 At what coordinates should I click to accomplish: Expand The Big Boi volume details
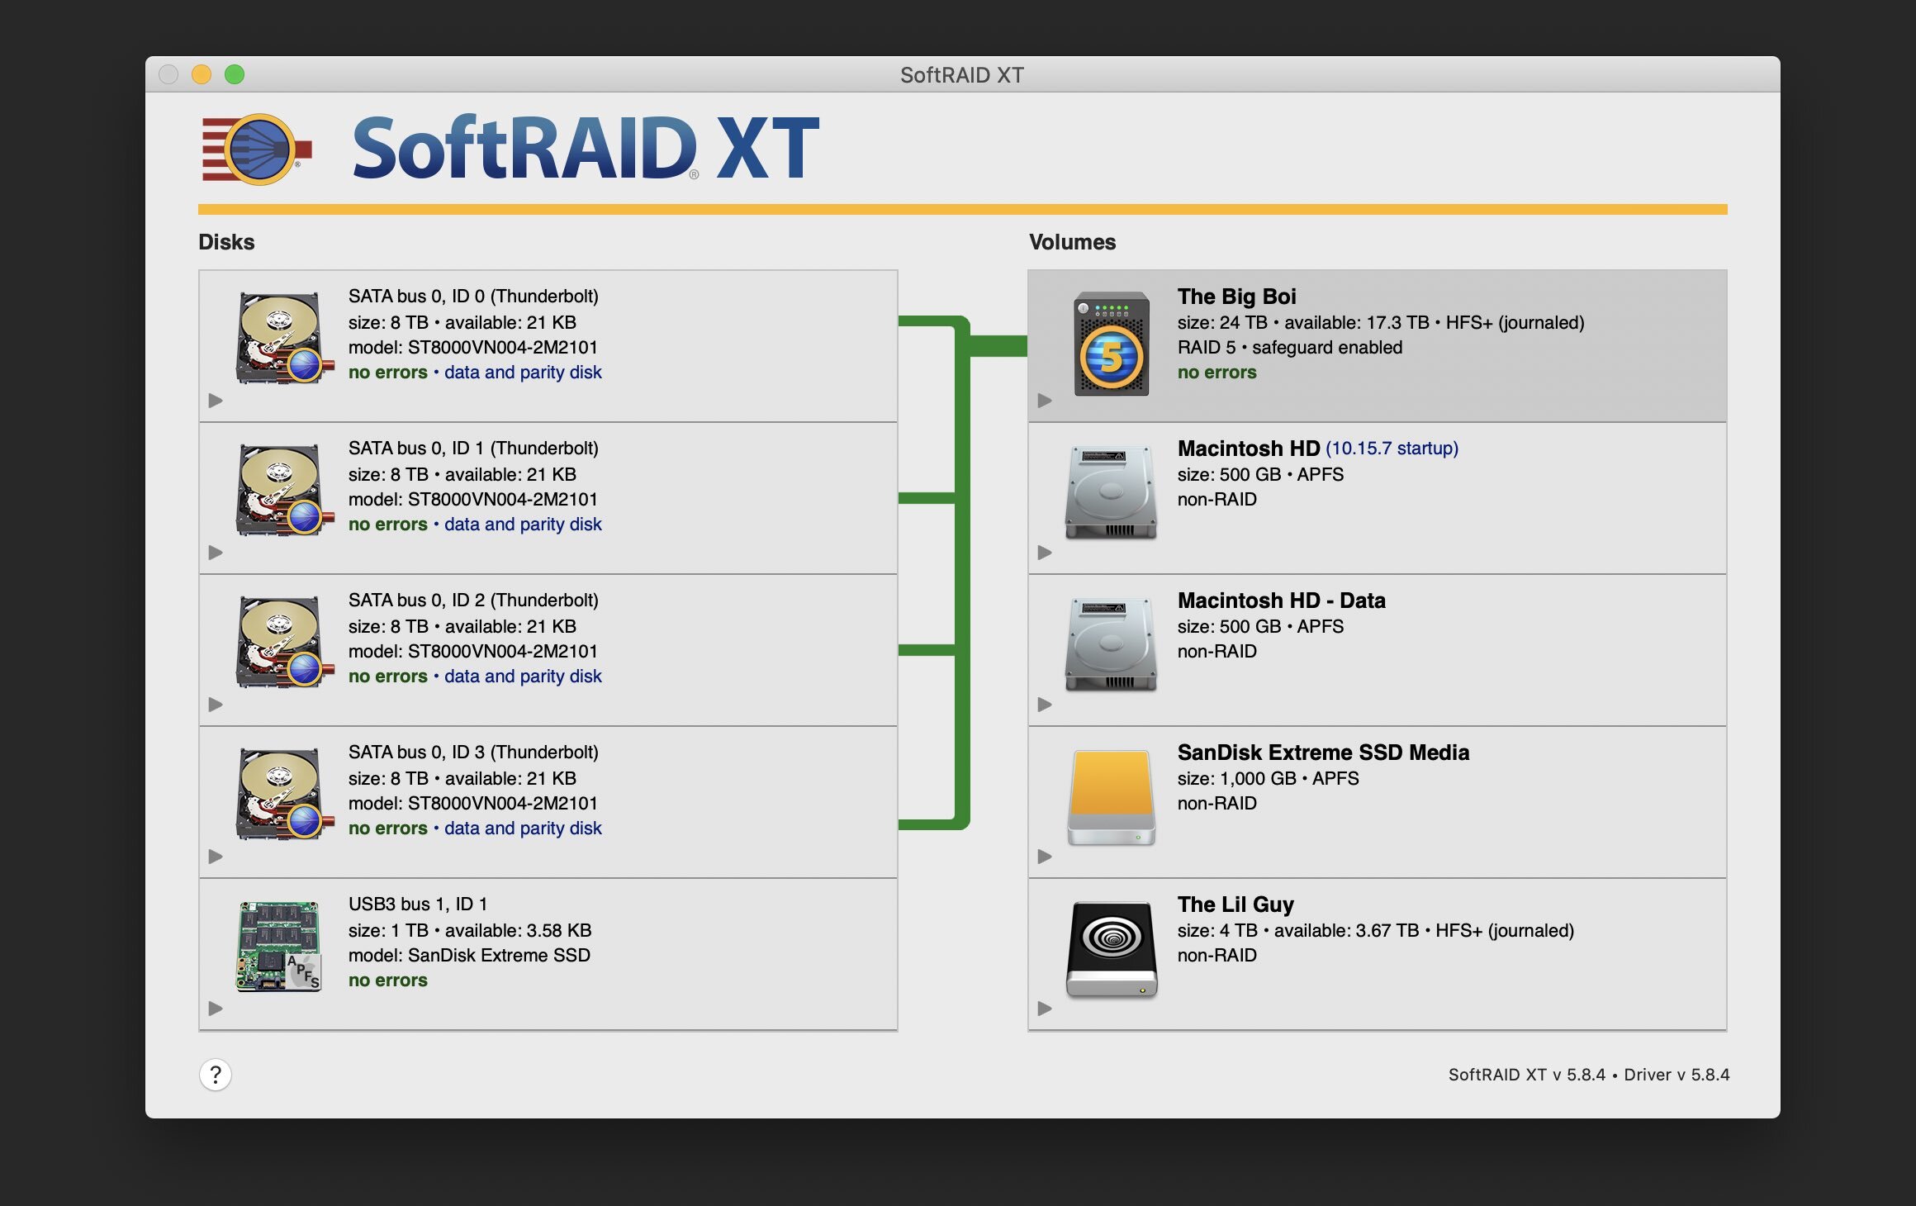pos(1045,401)
